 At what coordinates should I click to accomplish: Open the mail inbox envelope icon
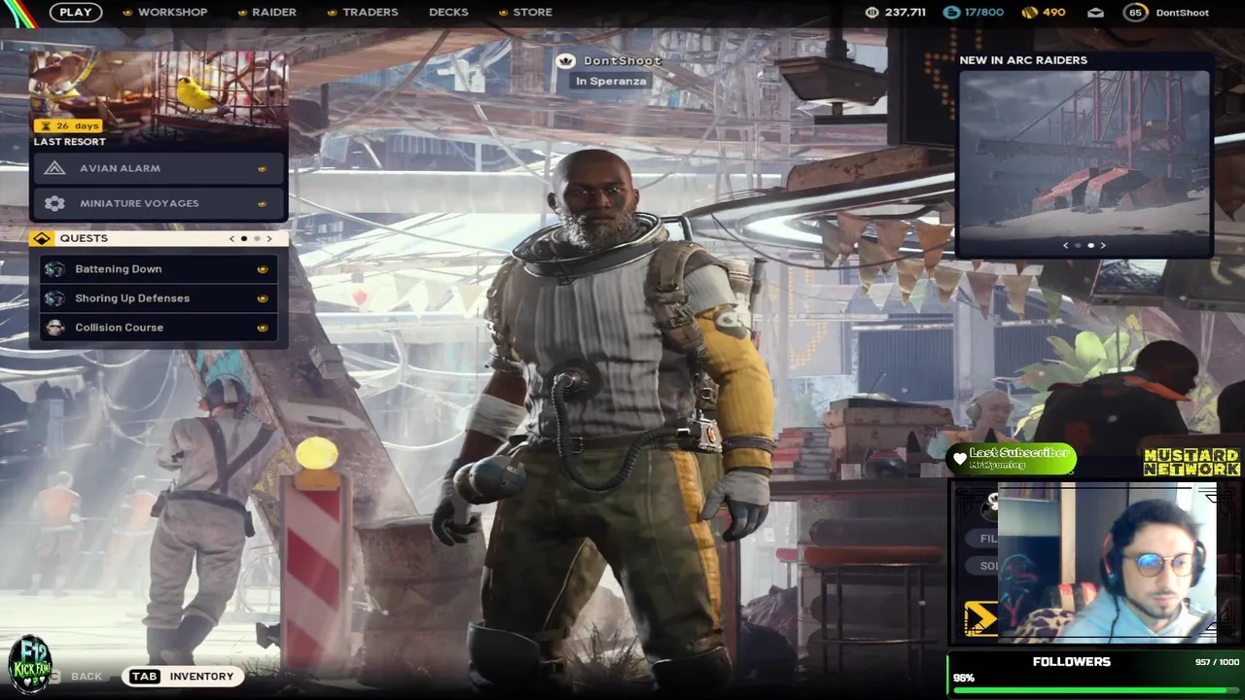1095,13
